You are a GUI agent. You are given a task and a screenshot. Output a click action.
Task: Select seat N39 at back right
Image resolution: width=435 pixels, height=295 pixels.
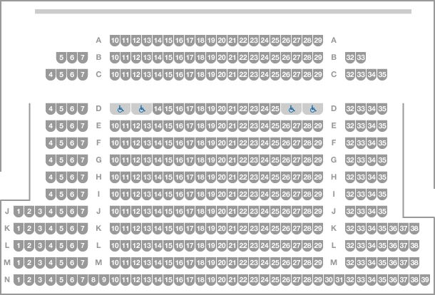pyautogui.click(x=425, y=280)
